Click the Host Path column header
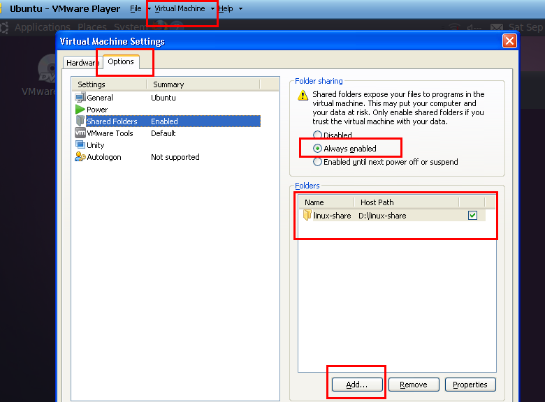Viewport: 545px width, 402px height. pyautogui.click(x=407, y=202)
